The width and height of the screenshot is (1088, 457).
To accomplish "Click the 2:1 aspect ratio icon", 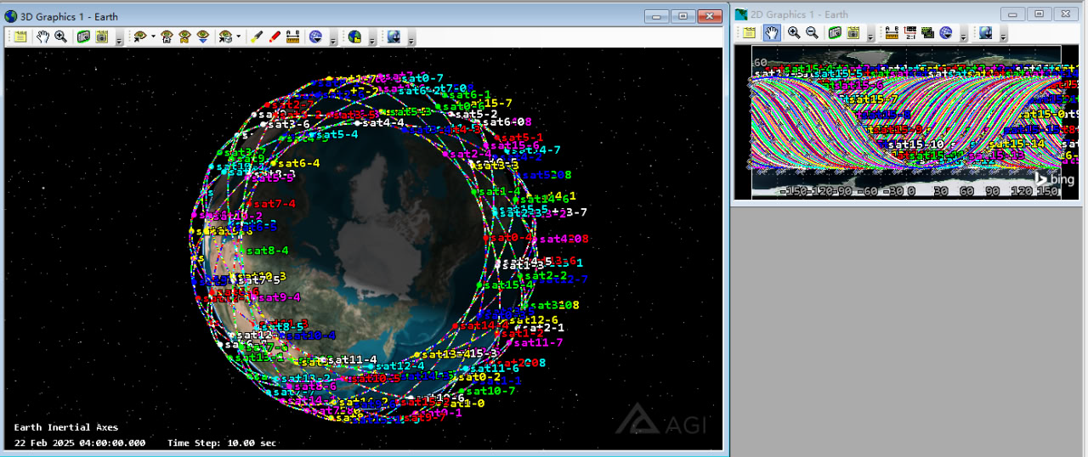I will coord(909,33).
